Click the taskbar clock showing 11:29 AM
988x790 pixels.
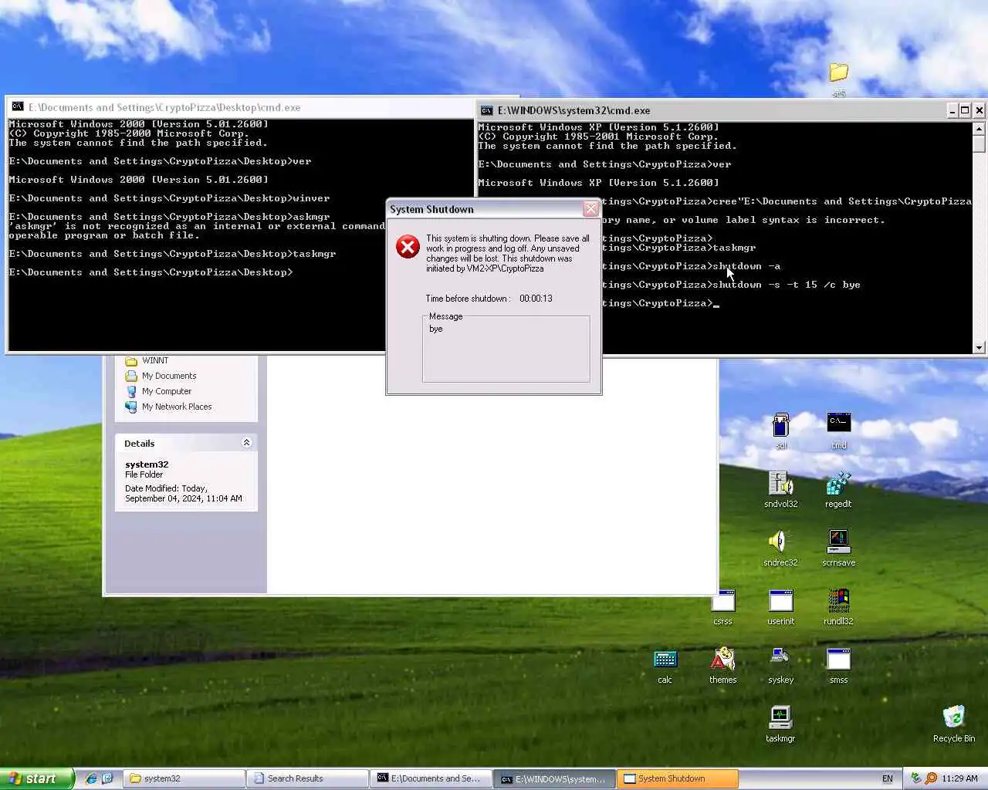click(959, 778)
